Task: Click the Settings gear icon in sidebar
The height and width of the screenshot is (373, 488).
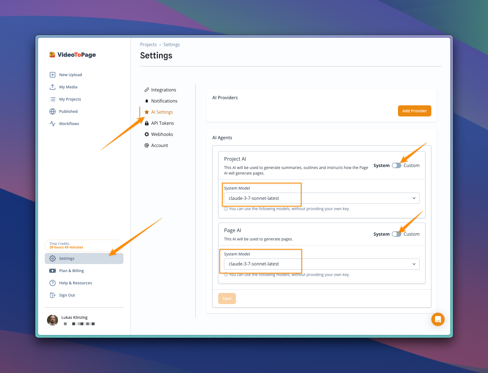Action: coord(53,258)
